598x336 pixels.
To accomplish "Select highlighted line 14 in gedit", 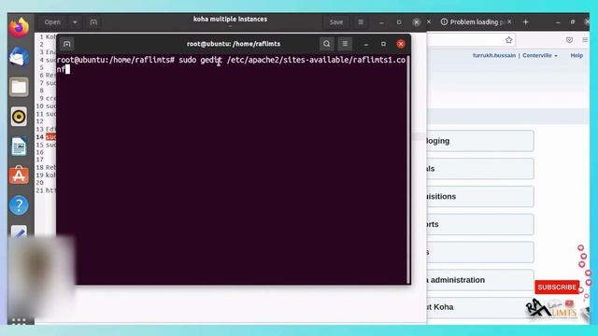I will (50, 137).
